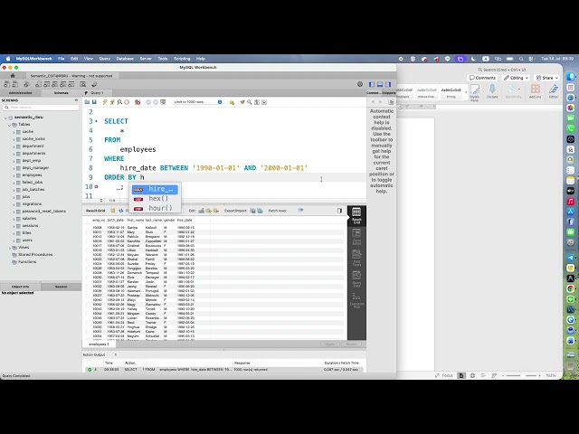
Task: Click the add-to-favorites star icon
Action: pyautogui.click(x=232, y=102)
